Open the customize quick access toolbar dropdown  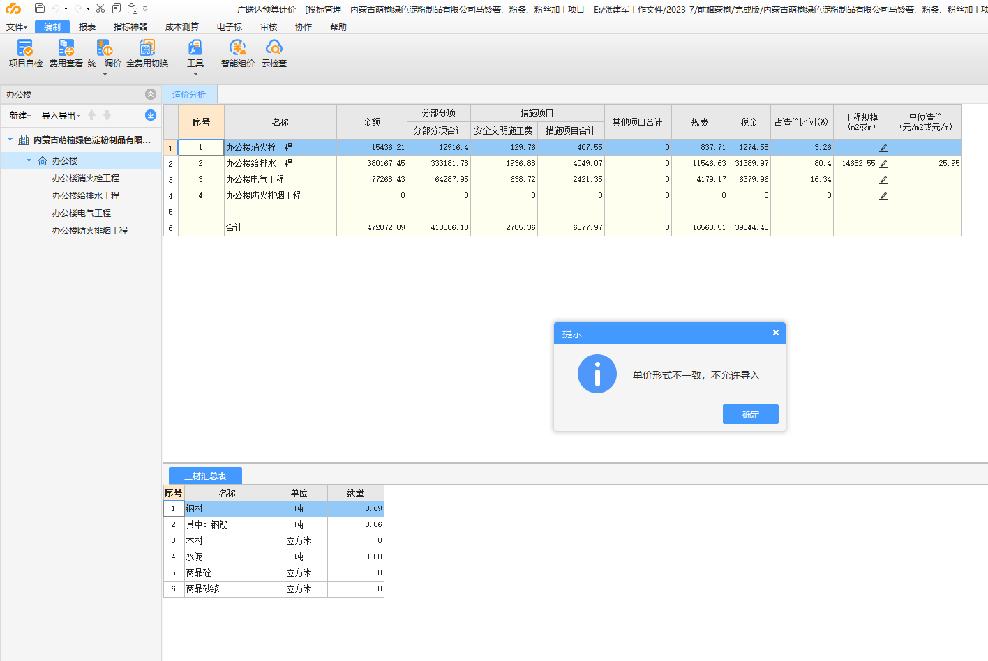[145, 9]
